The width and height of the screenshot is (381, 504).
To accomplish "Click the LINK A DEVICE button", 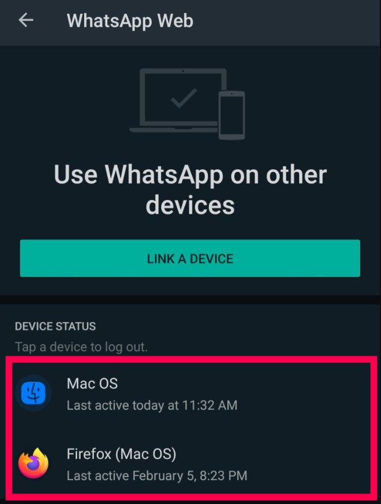I will (x=190, y=258).
